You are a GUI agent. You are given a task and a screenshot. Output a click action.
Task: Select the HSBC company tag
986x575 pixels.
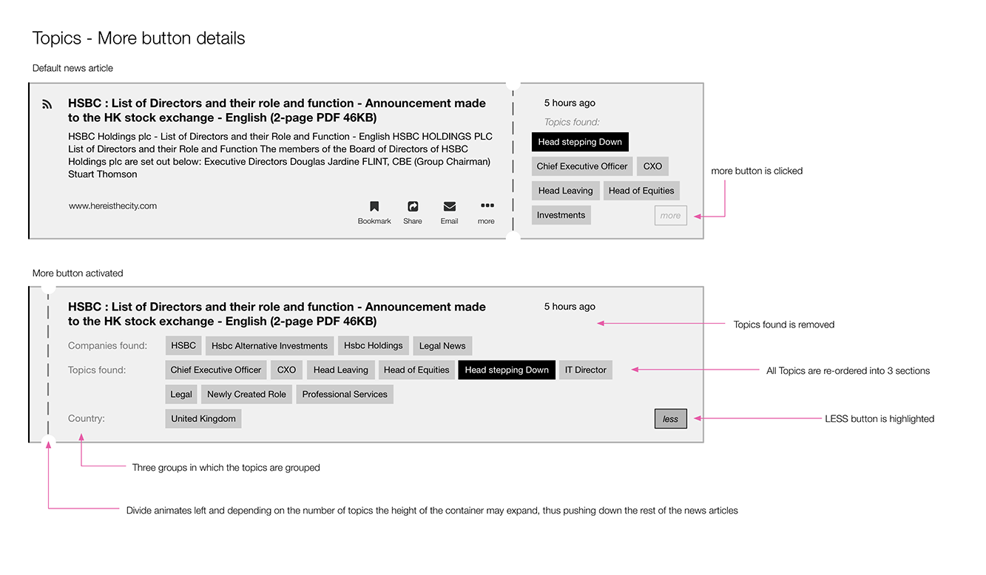(183, 346)
